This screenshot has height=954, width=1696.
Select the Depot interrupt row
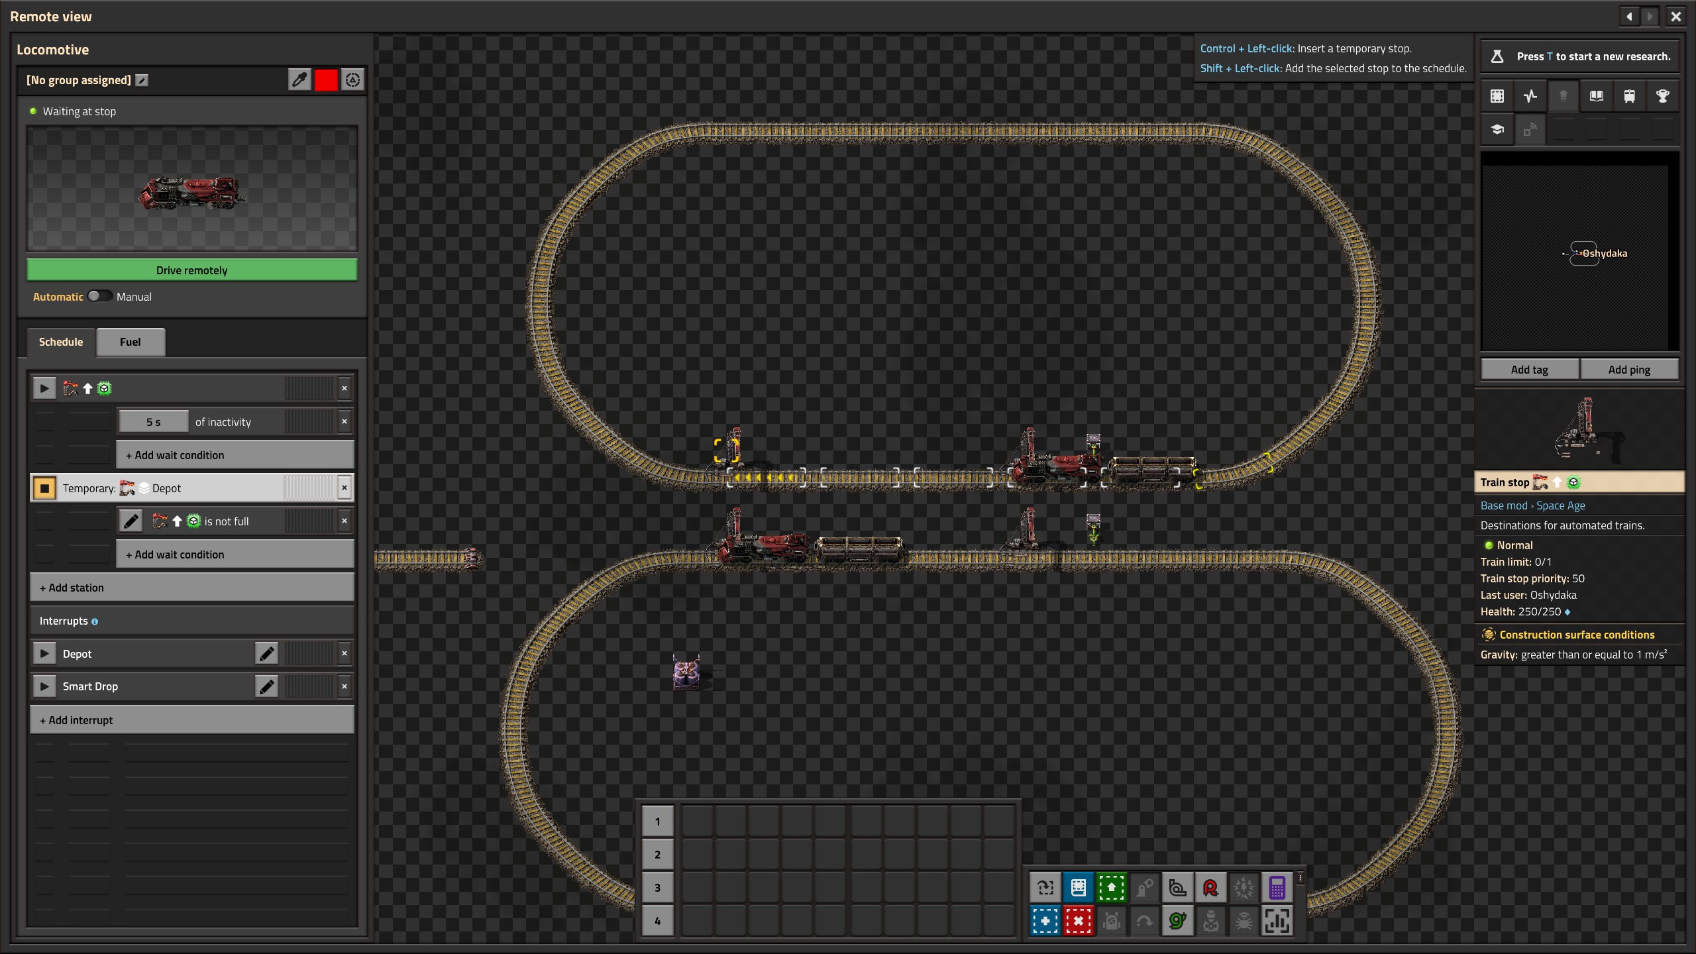[192, 654]
